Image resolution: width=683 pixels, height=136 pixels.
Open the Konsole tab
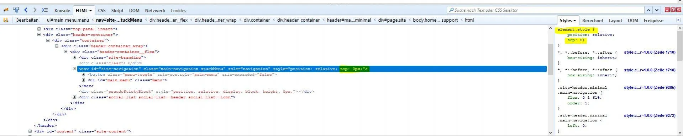(x=62, y=10)
